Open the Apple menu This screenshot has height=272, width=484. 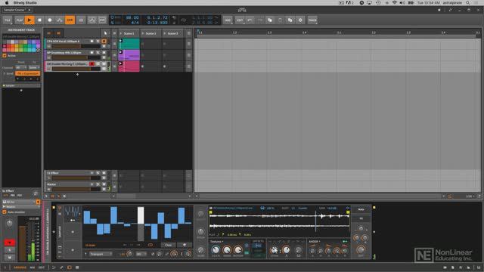[x=6, y=2]
